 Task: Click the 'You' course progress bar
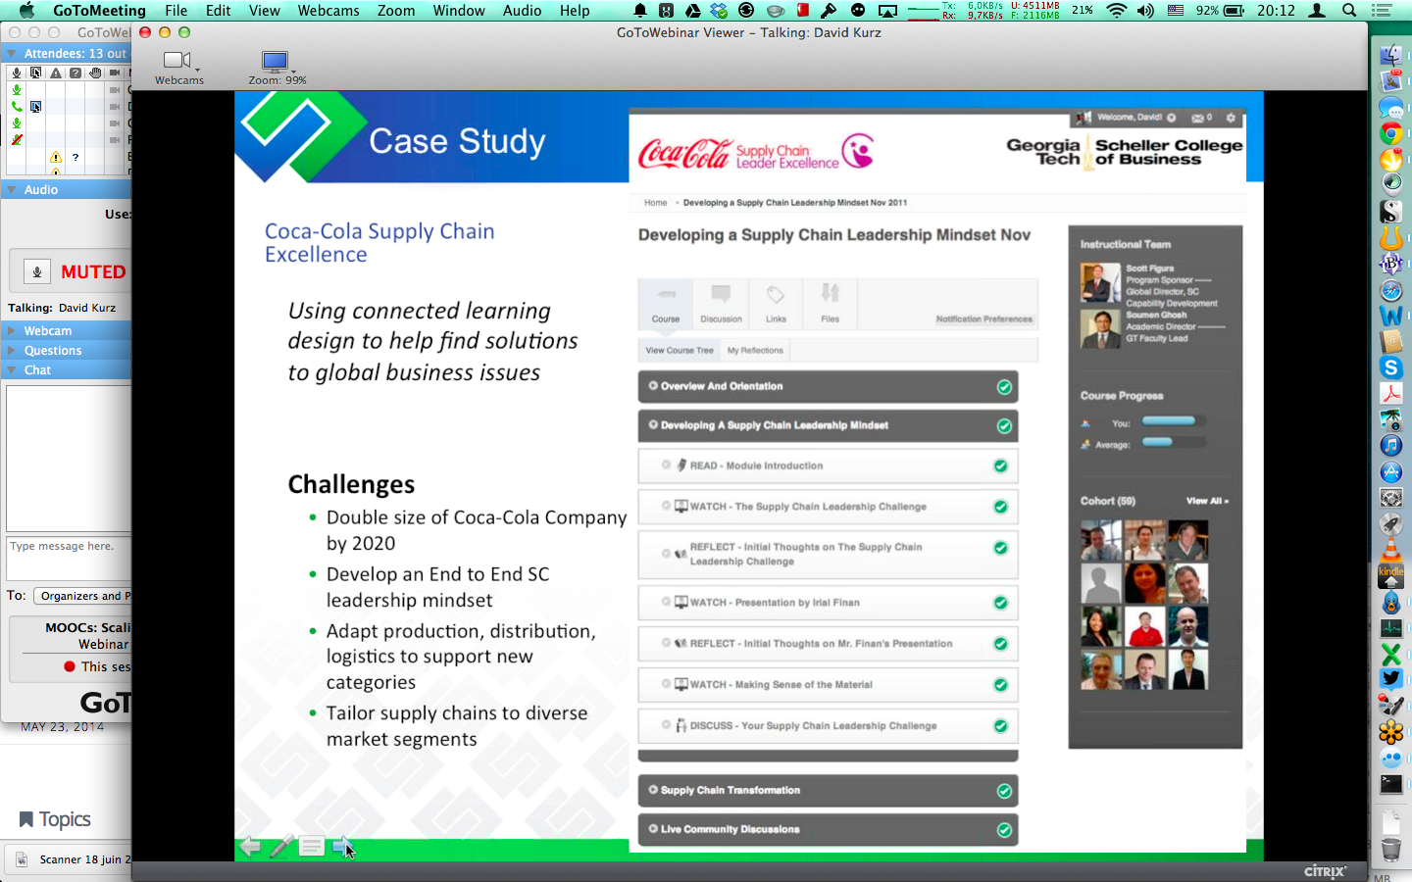(1173, 422)
